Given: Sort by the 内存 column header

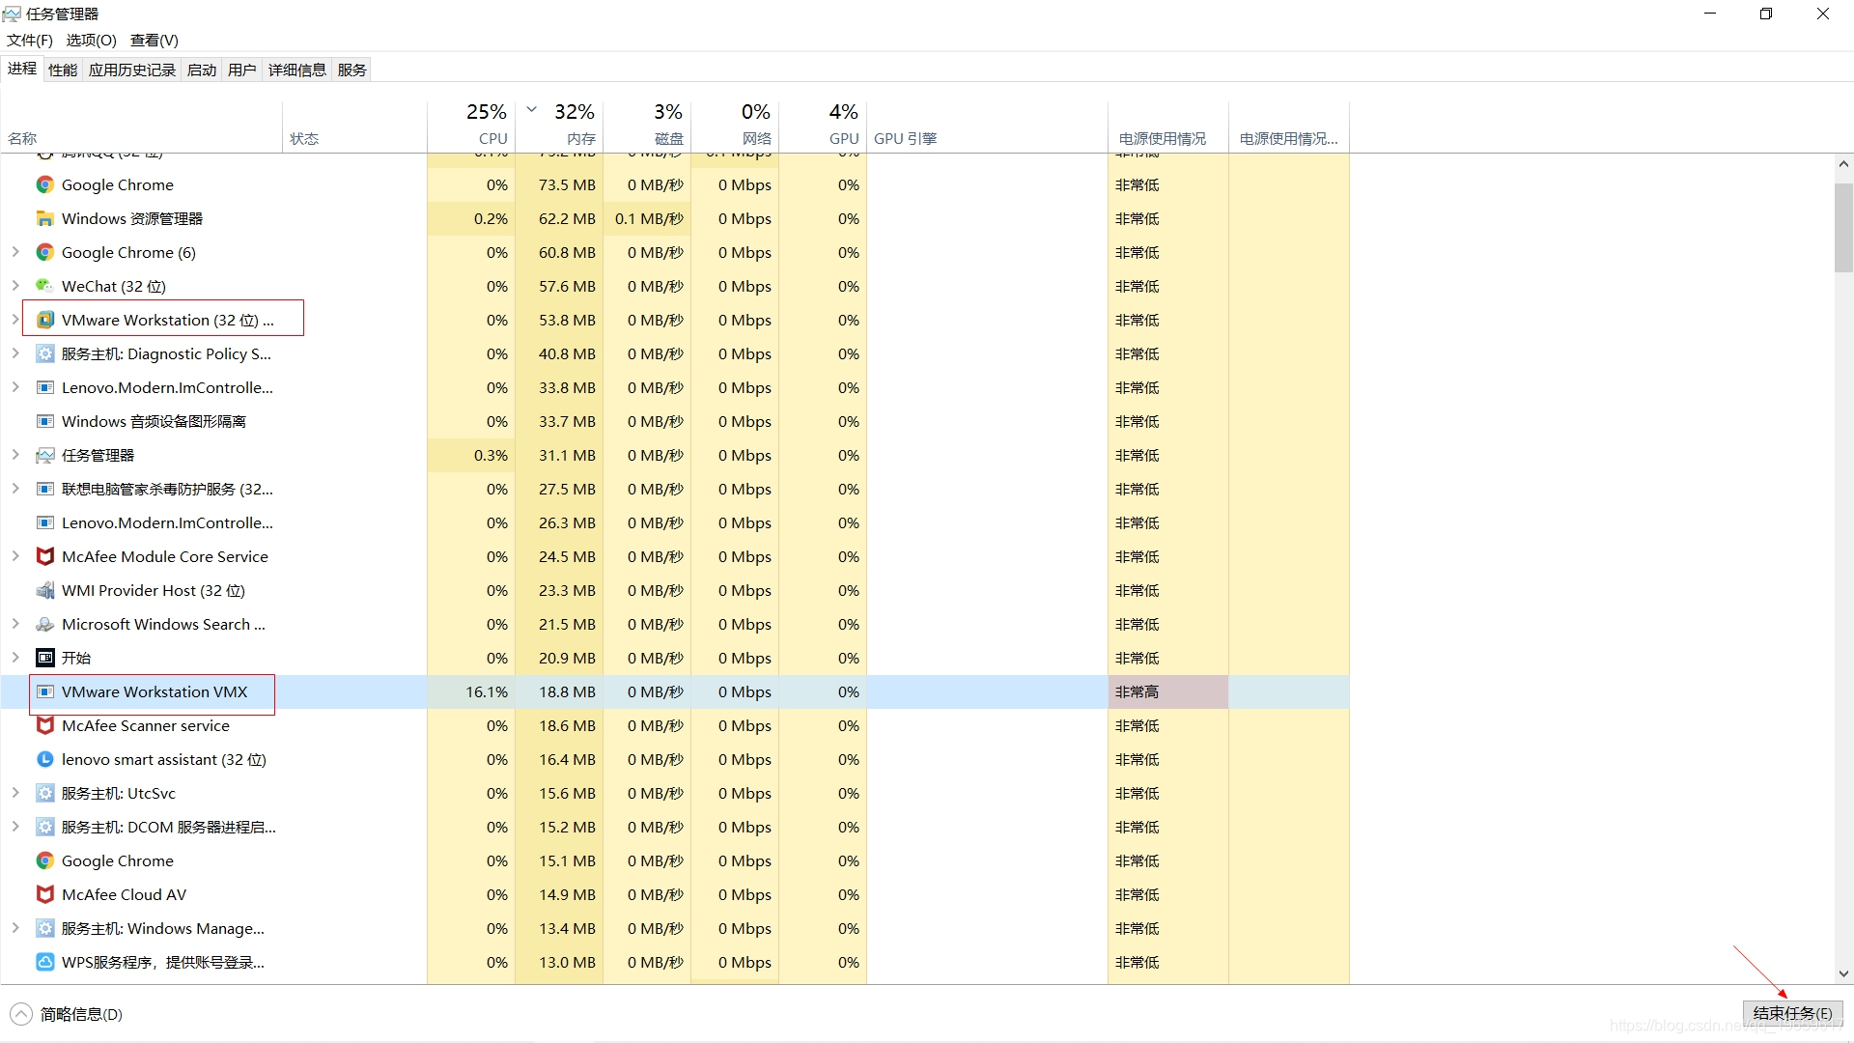Looking at the screenshot, I should point(559,127).
